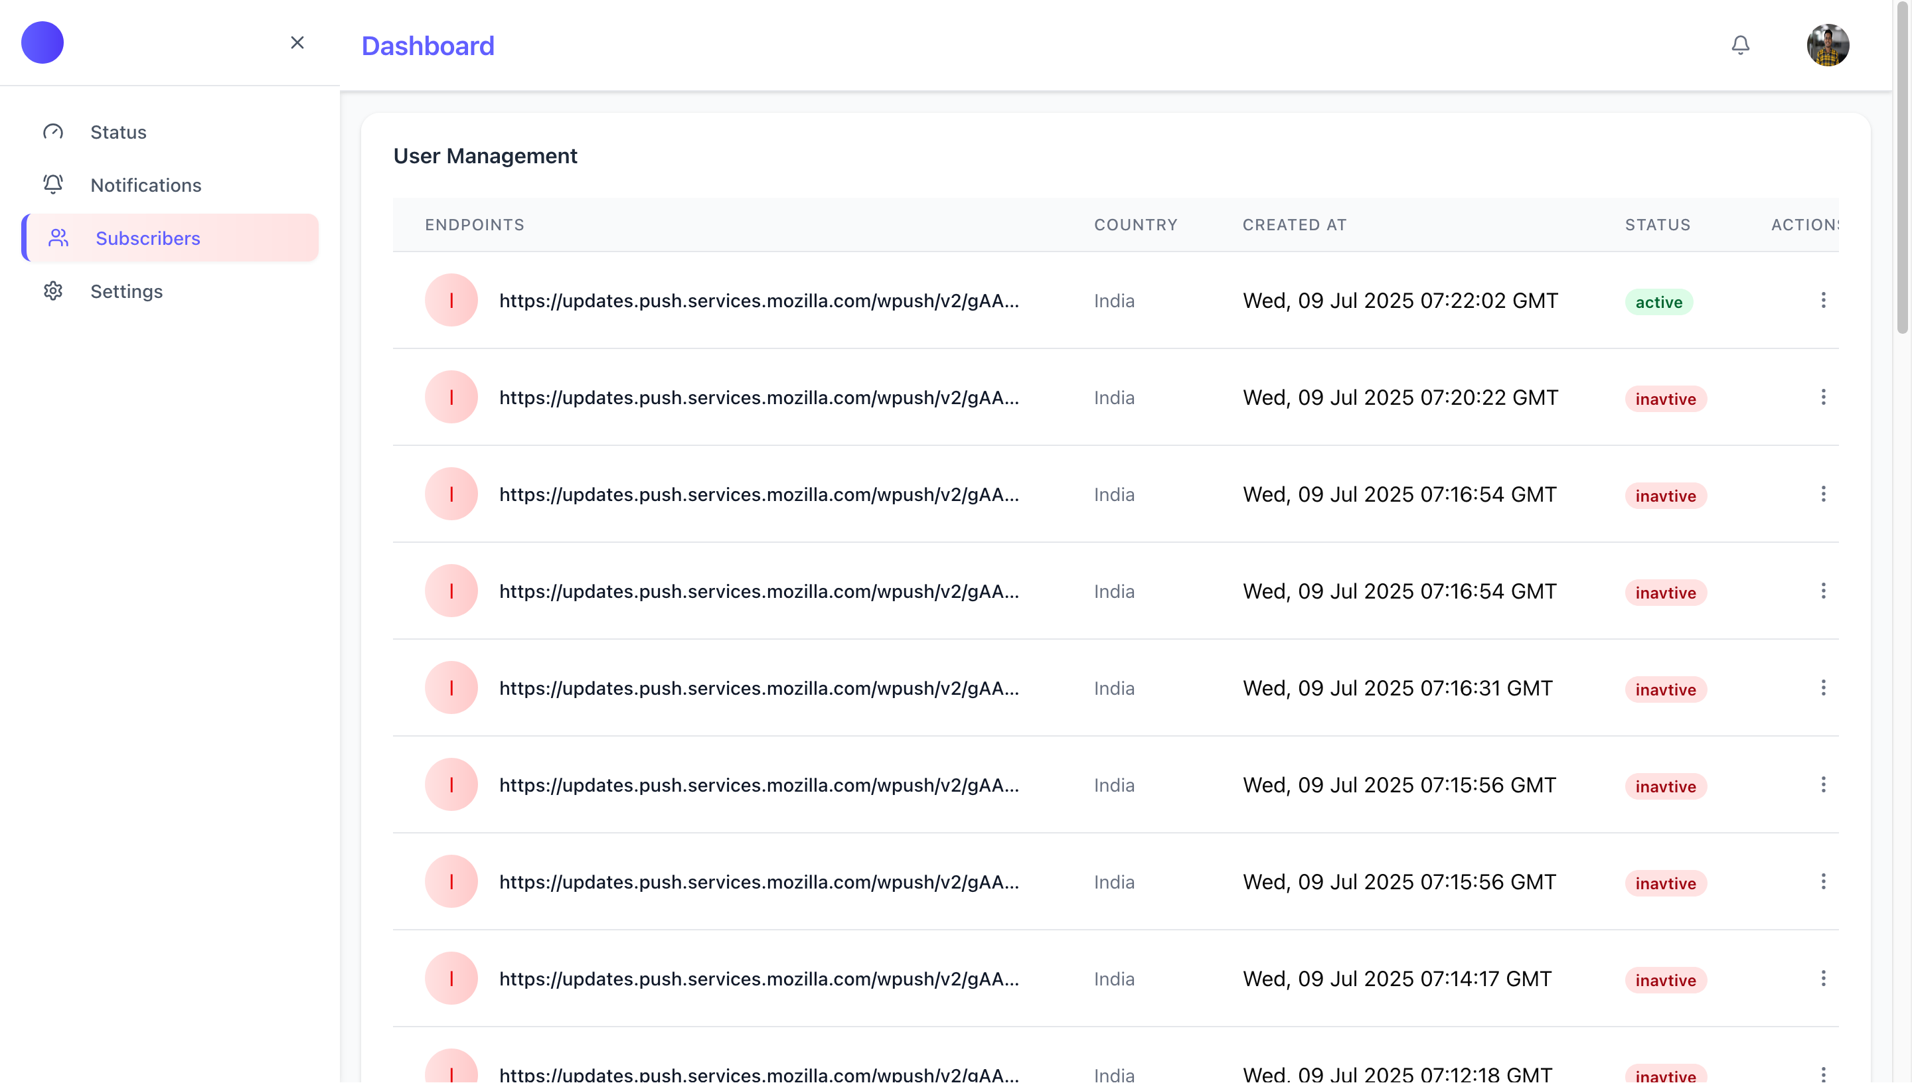Click endpoint URL created at 07:20:22

click(x=759, y=397)
